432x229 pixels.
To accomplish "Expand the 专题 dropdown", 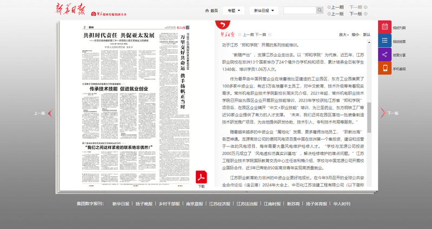I will click(234, 10).
